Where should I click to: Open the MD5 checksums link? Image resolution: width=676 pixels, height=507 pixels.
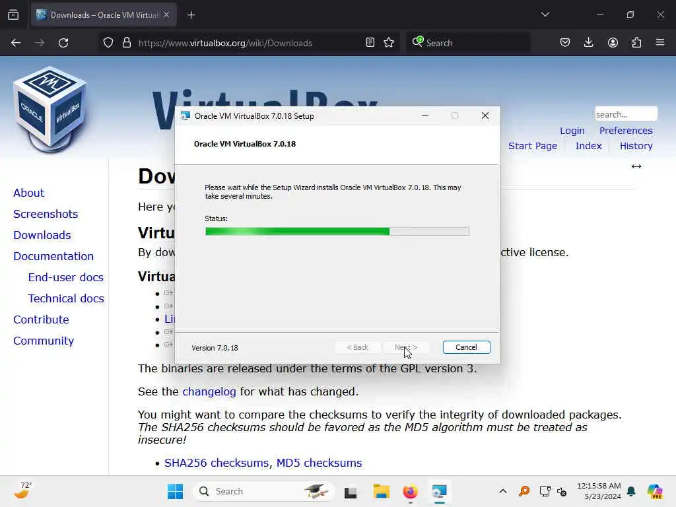click(319, 463)
